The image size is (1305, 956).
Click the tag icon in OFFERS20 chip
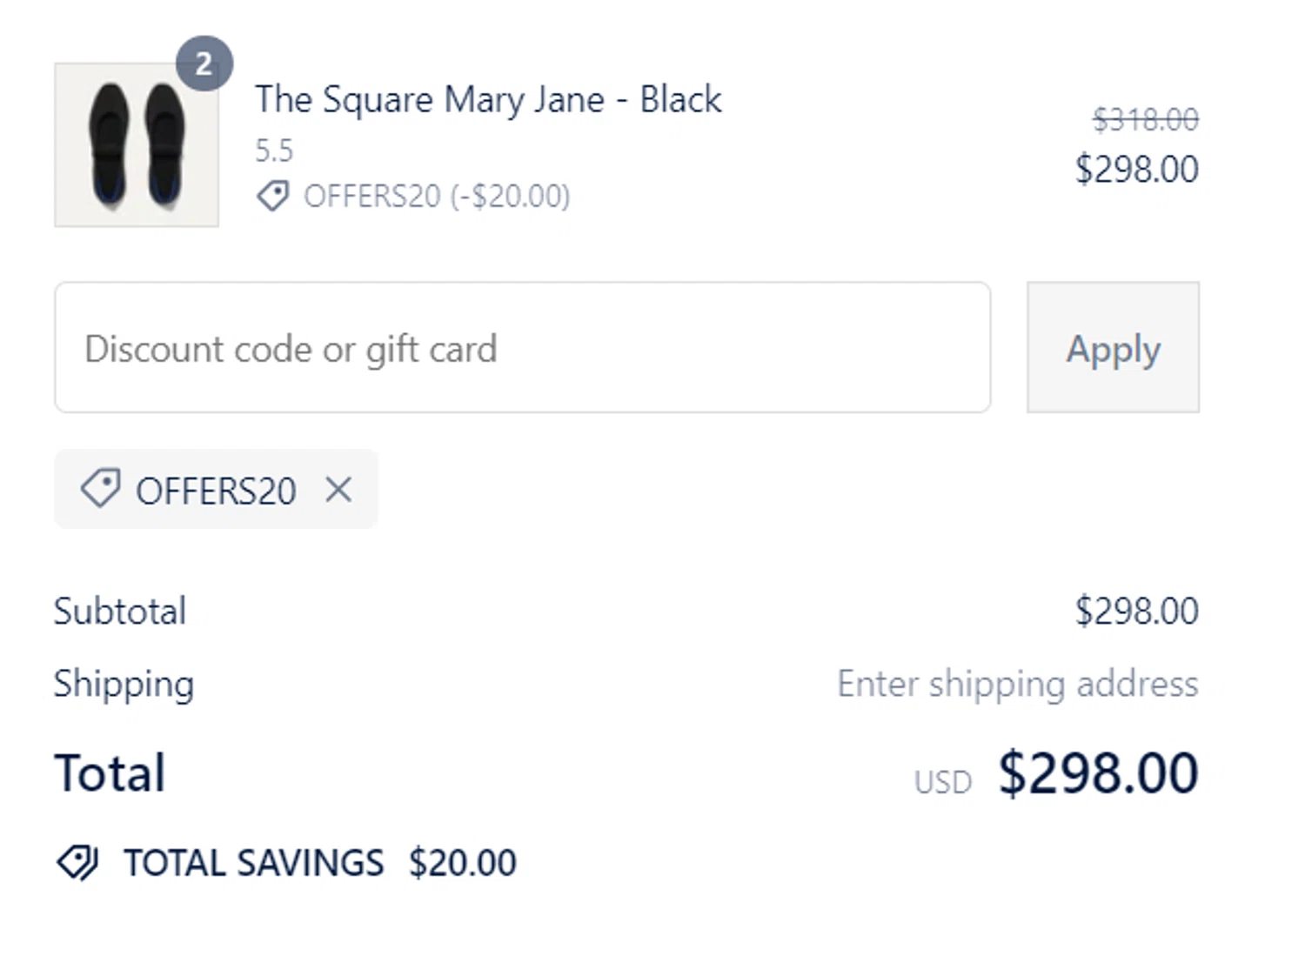101,489
